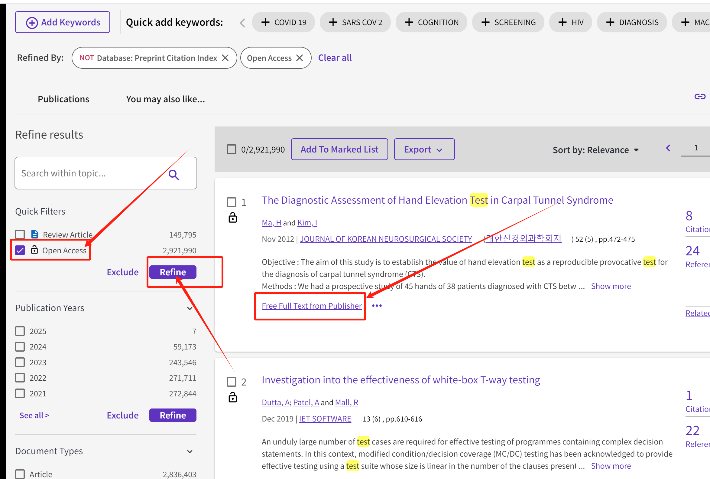Screen dimensions: 710x479
Task: Add SCREENING quick keyword
Action: pos(508,22)
